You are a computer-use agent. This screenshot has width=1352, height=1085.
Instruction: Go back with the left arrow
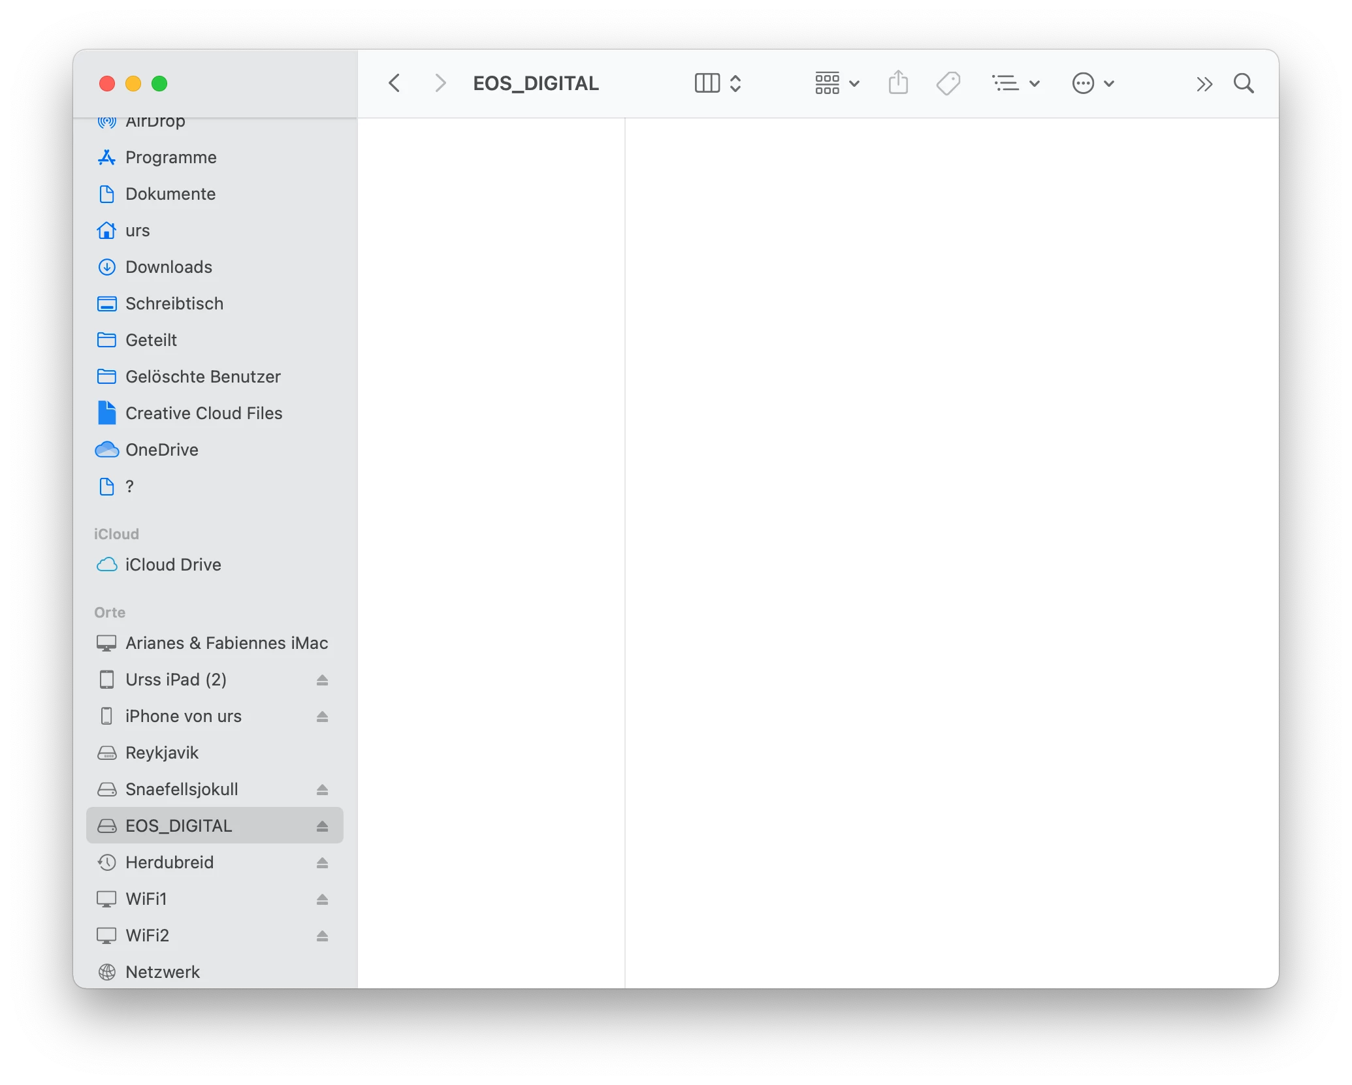(x=394, y=83)
